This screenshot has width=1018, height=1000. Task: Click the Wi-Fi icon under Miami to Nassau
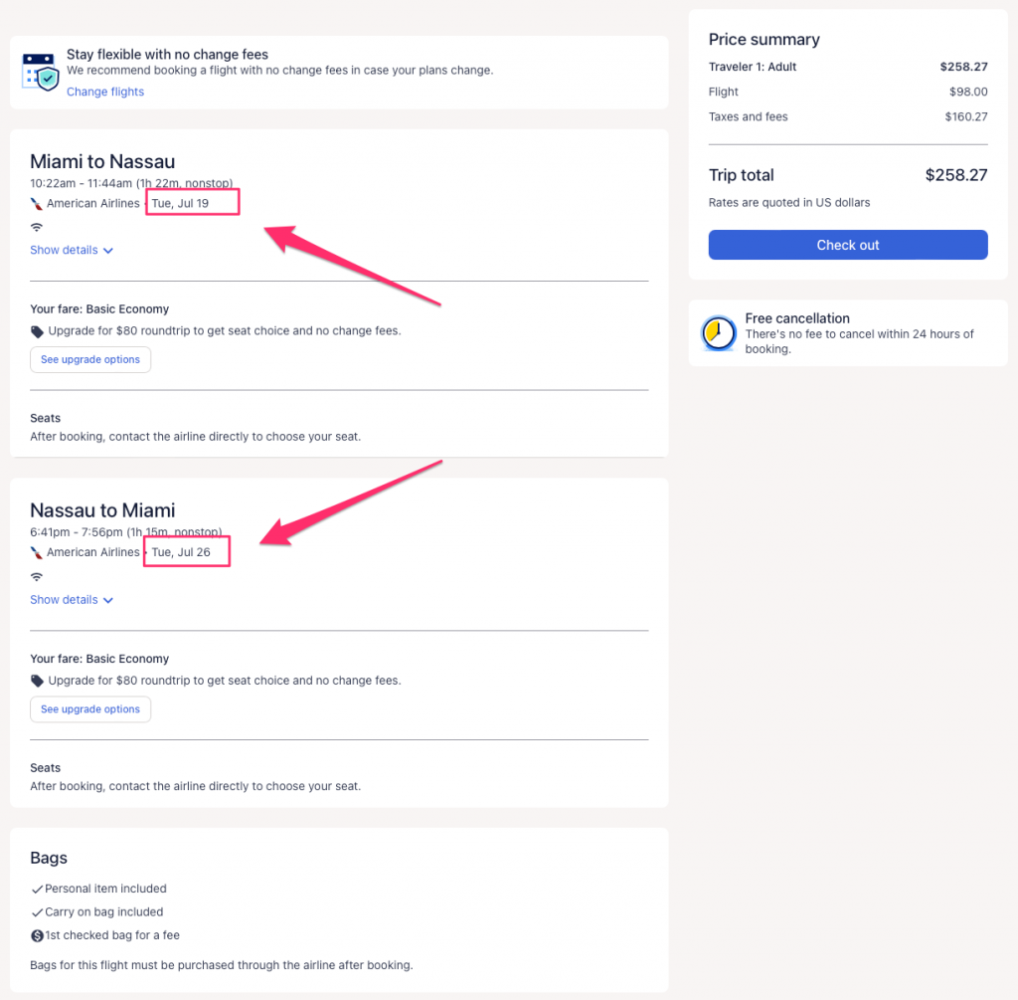tap(37, 227)
